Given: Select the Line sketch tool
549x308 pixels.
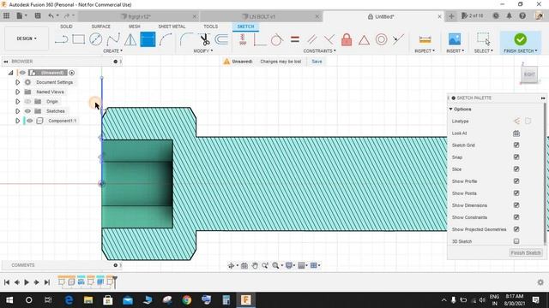Looking at the screenshot, I should (61, 39).
